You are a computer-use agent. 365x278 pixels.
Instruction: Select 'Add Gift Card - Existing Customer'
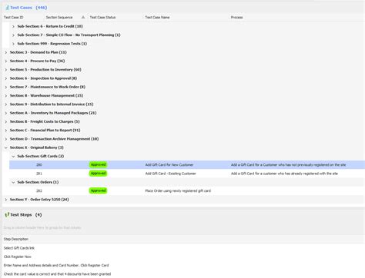pyautogui.click(x=170, y=174)
